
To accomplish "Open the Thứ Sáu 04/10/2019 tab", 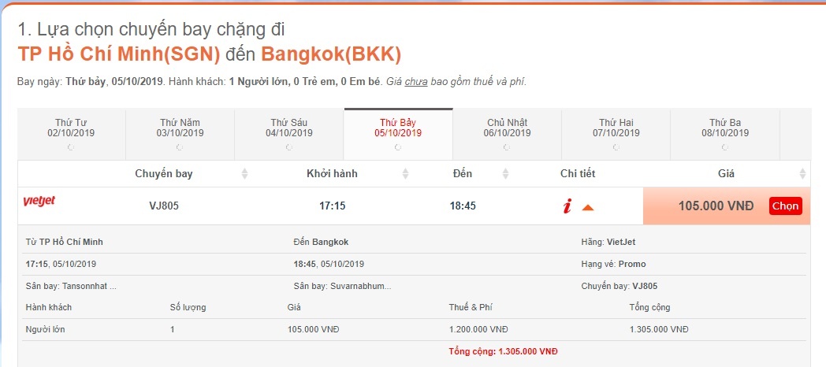I will tap(291, 128).
